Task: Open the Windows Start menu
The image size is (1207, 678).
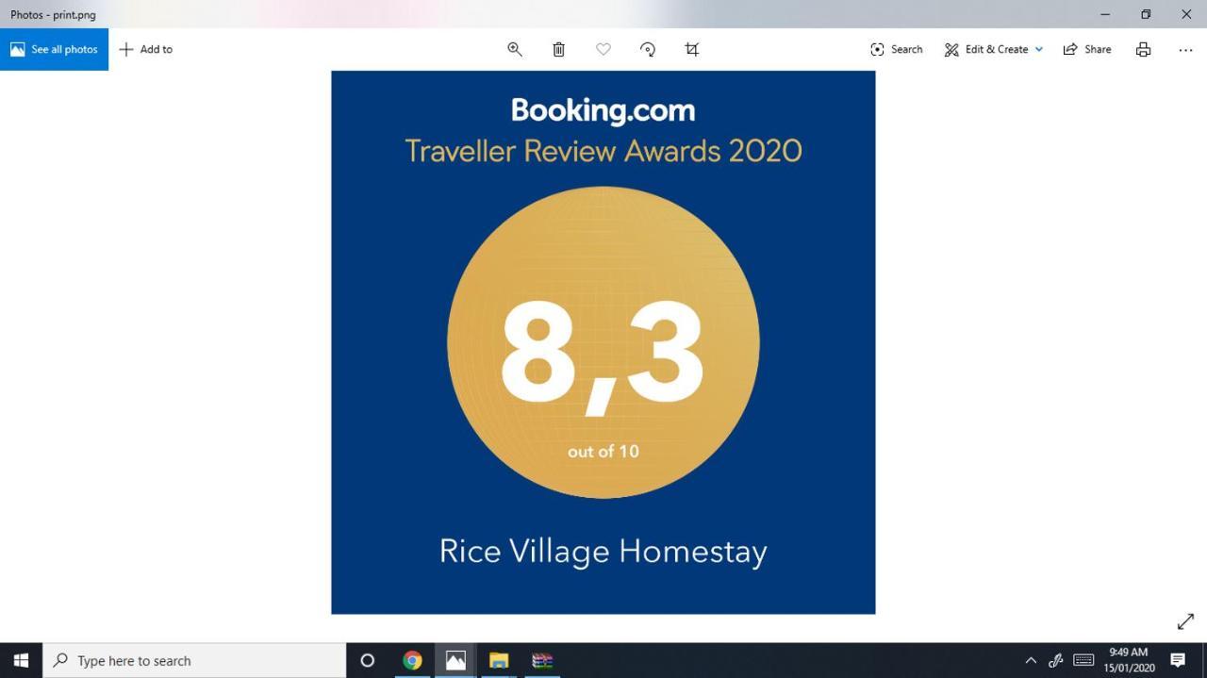Action: pos(21,660)
